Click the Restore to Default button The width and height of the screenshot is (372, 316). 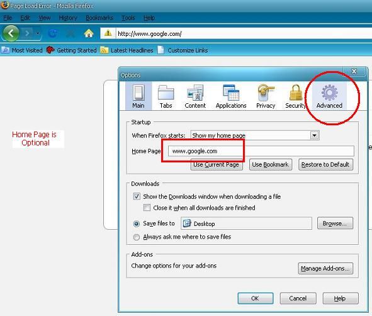(x=325, y=165)
